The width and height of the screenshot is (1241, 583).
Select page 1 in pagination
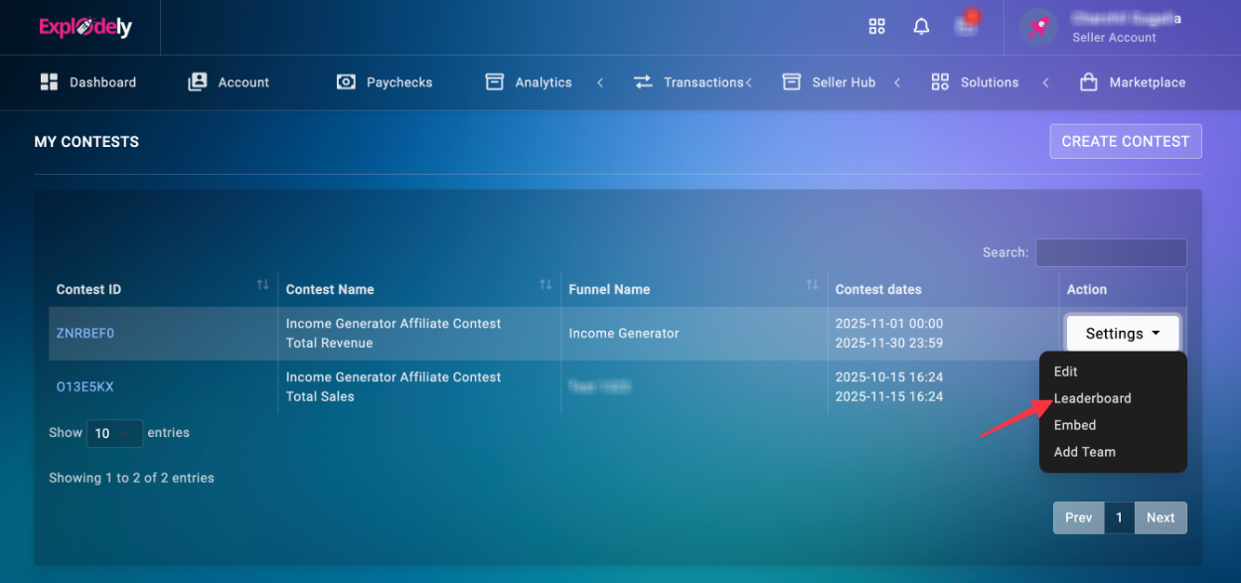pos(1120,517)
